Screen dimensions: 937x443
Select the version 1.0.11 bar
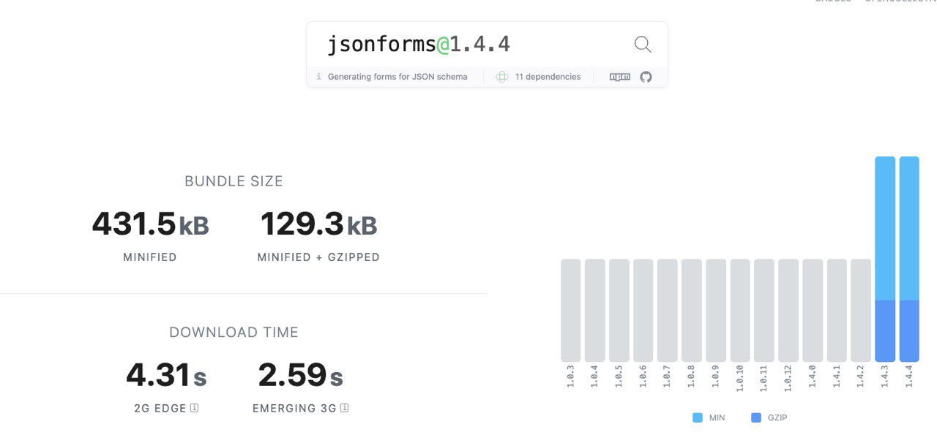(764, 310)
